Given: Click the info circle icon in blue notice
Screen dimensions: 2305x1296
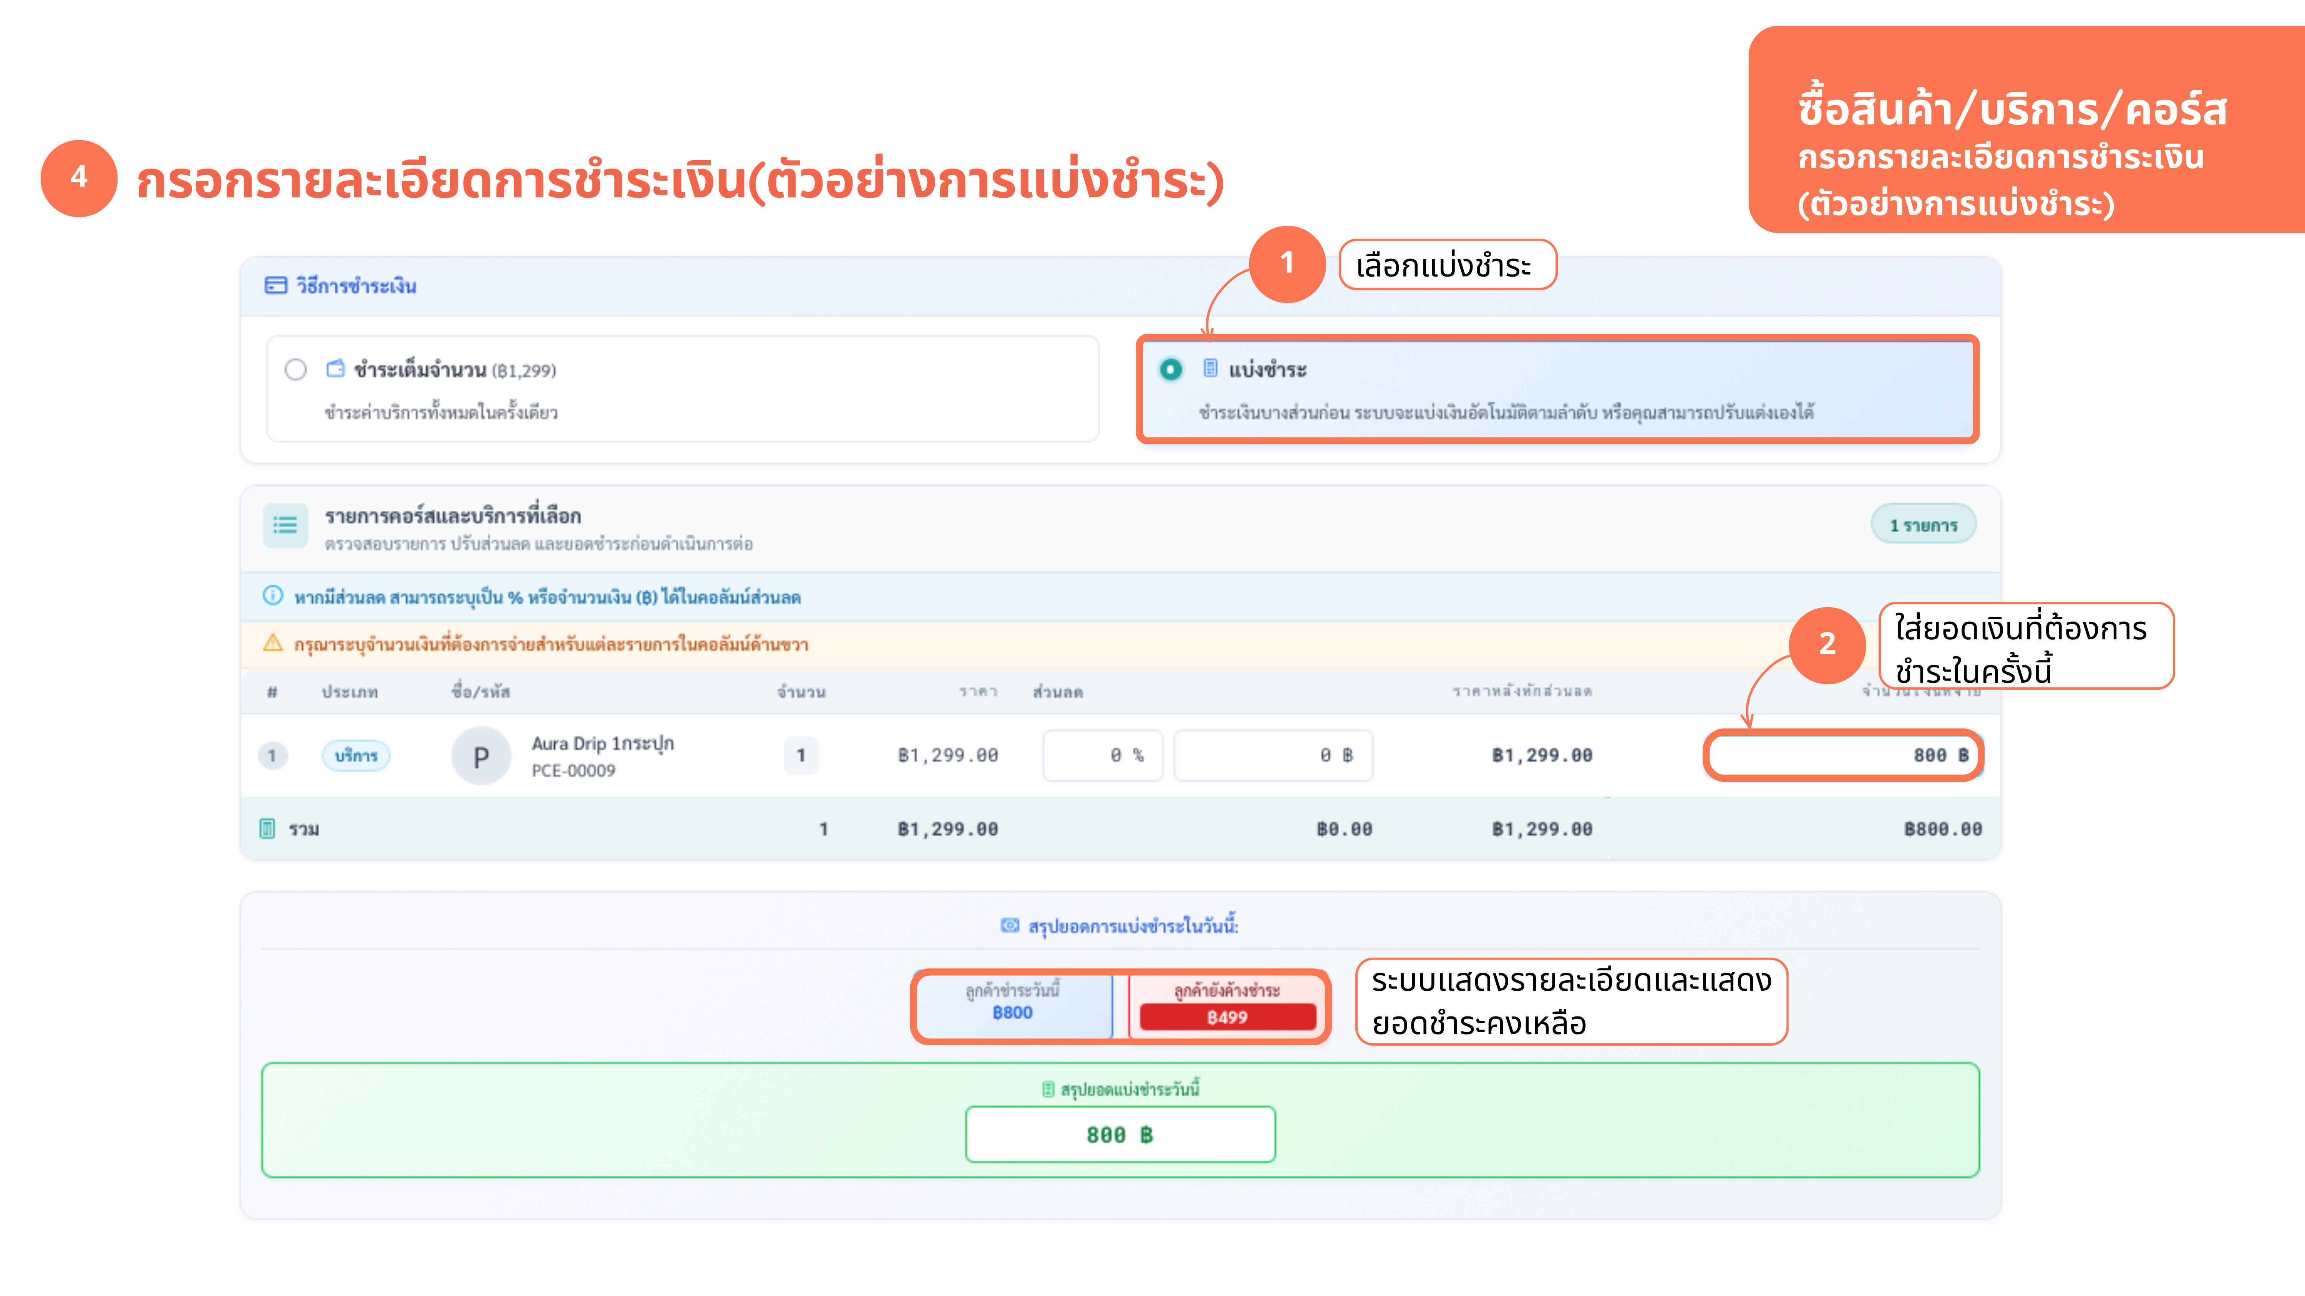Looking at the screenshot, I should pos(273,596).
